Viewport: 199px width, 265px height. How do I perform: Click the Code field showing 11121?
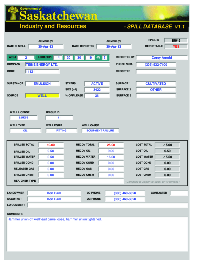[x=42, y=72]
